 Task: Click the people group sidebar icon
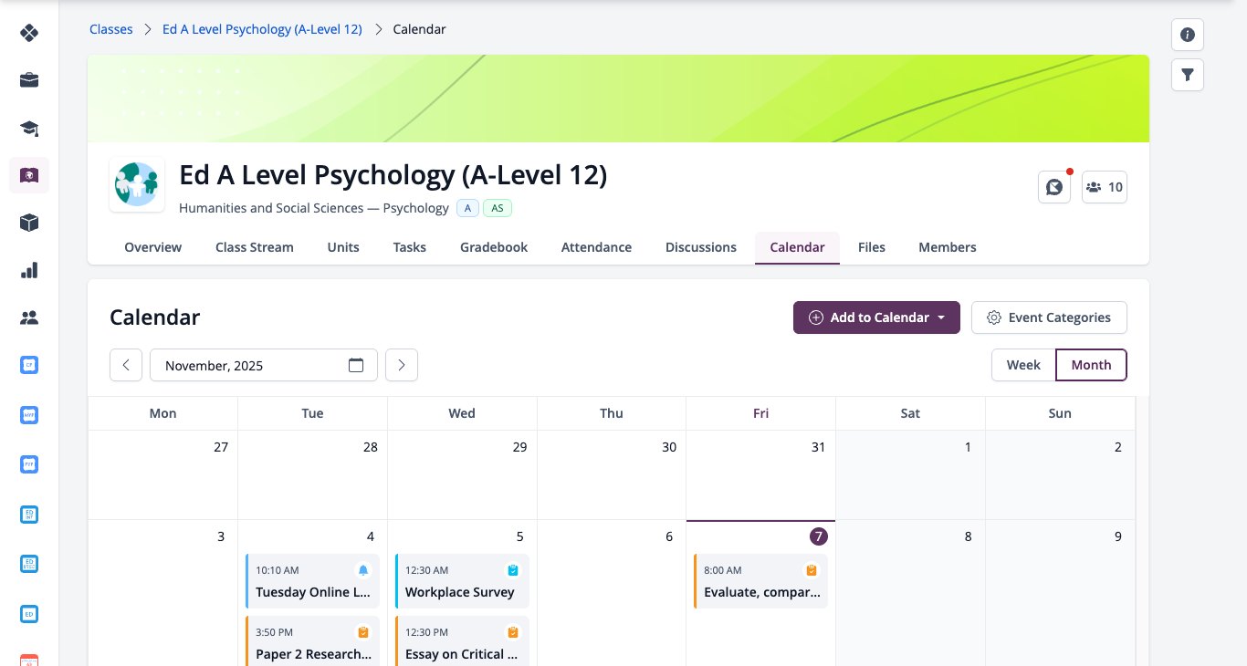pos(29,317)
